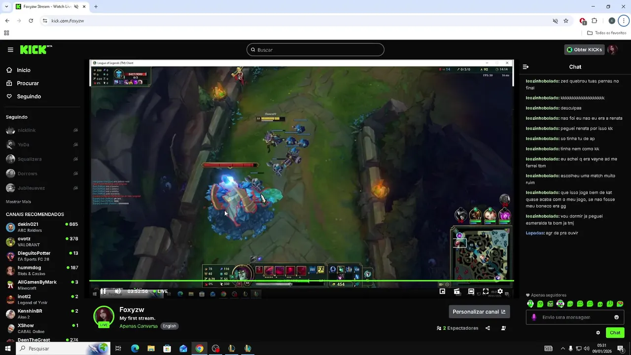Image resolution: width=631 pixels, height=355 pixels.
Task: Expand followed channels with Mostrar Mais
Action: pyautogui.click(x=18, y=202)
